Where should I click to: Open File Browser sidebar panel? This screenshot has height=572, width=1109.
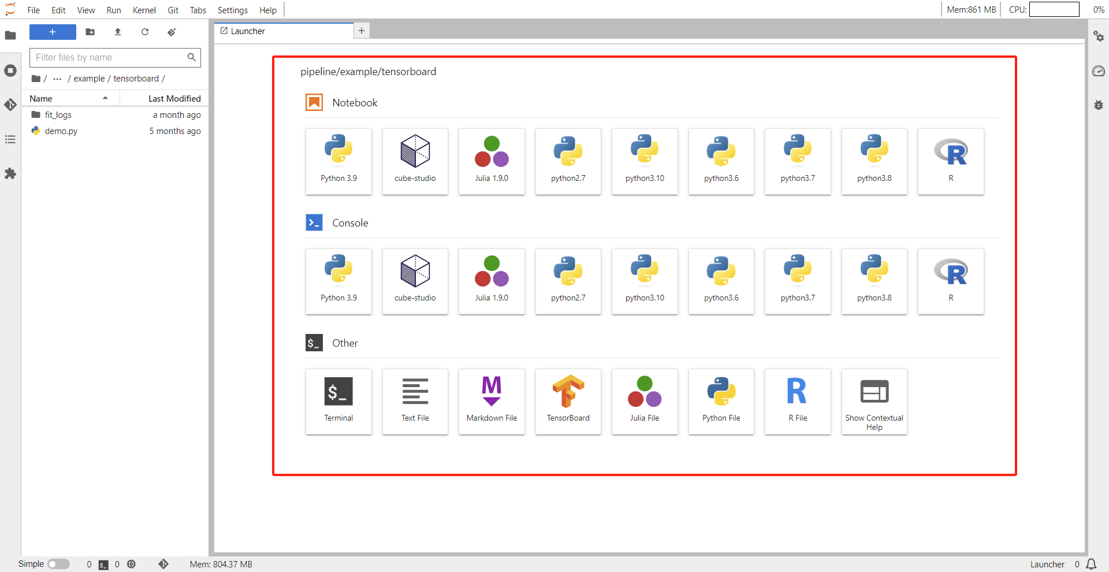tap(10, 36)
